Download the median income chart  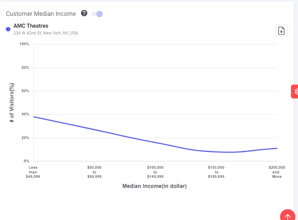point(281,31)
